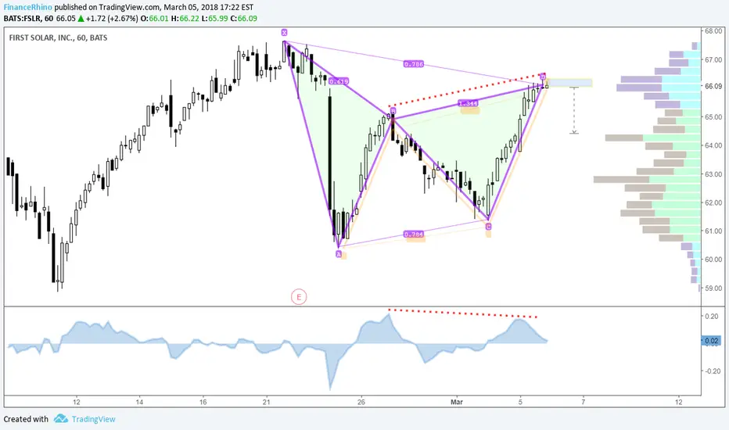Image resolution: width=729 pixels, height=430 pixels.
Task: Click the +1.72 (+2.67%) change value
Action: (112, 19)
